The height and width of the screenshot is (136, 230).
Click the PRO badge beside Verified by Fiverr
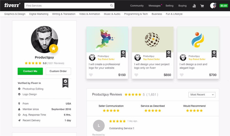coord(65,83)
